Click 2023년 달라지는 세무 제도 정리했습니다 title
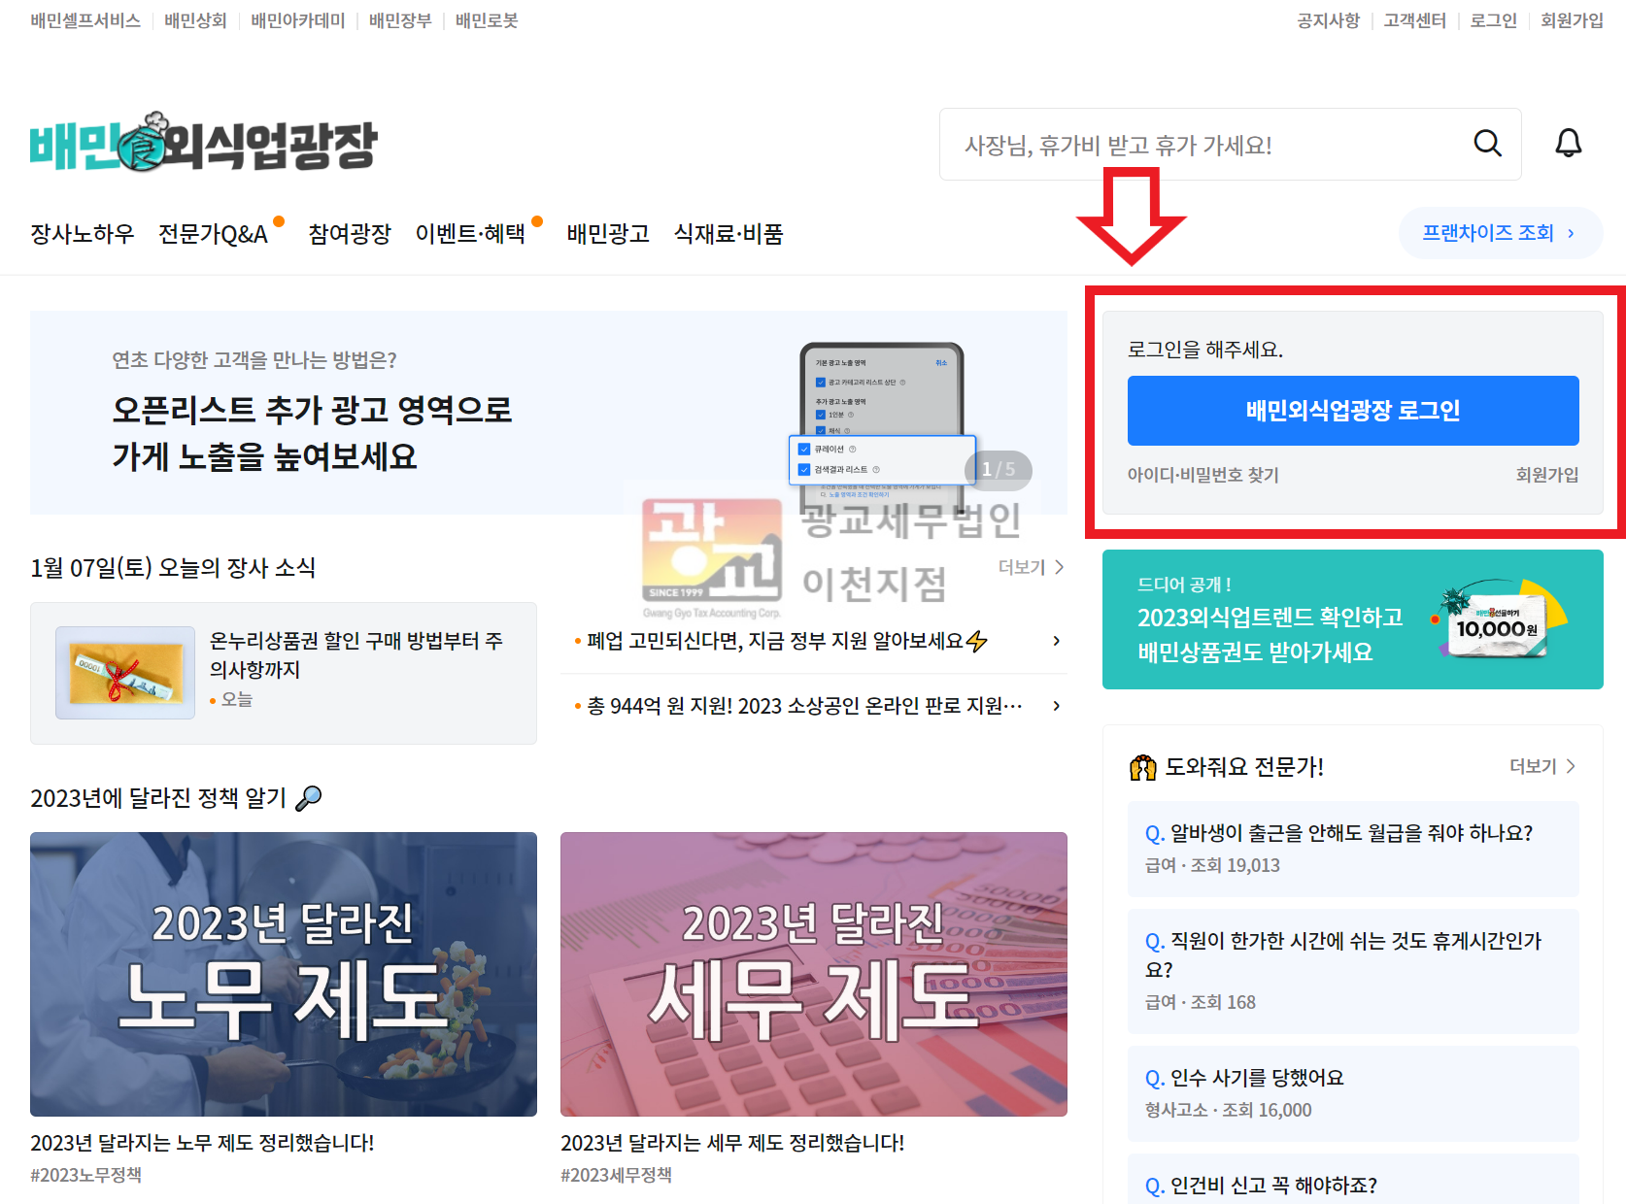The height and width of the screenshot is (1204, 1626). click(x=732, y=1143)
